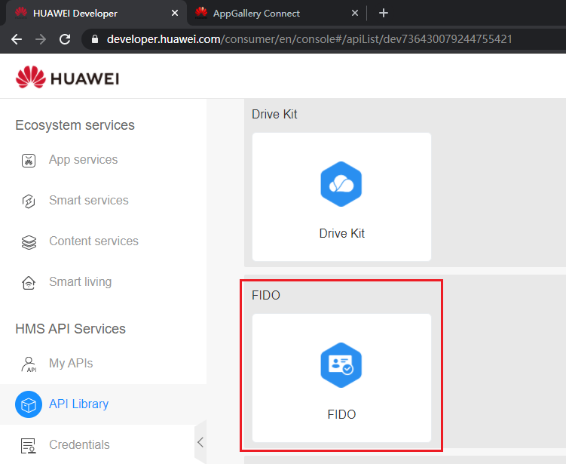Screen dimensions: 566x464
Task: Click the API Library cube icon
Action: (29, 404)
